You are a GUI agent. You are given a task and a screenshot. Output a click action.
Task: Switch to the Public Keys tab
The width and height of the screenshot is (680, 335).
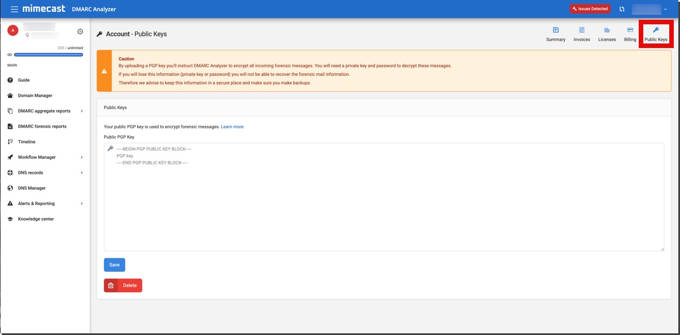click(x=656, y=34)
